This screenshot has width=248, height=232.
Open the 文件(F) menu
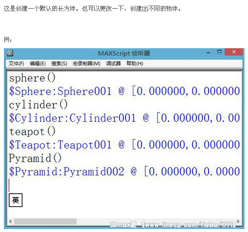(16, 64)
